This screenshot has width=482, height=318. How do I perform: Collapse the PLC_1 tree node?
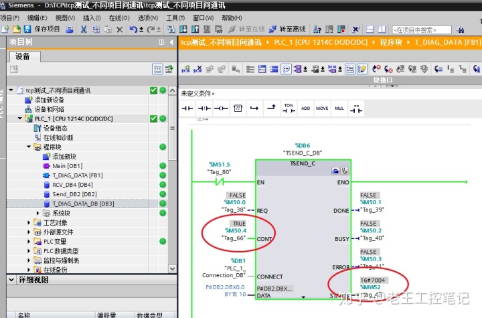tap(20, 118)
